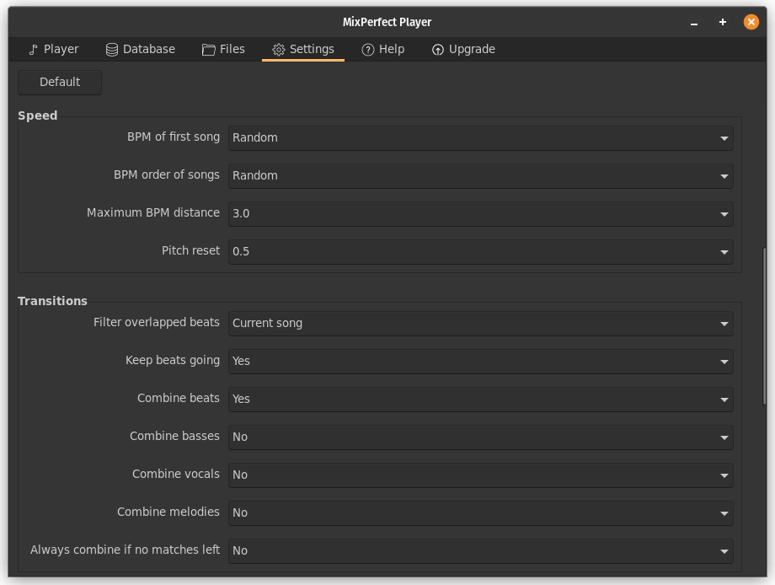Open the Combine melodies dropdown
The image size is (775, 585).
coord(480,513)
